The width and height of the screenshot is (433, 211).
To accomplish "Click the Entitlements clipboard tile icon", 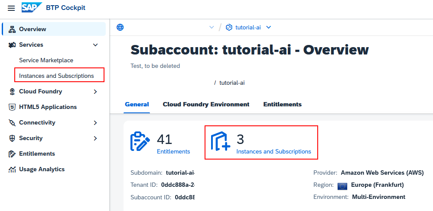I will [140, 141].
